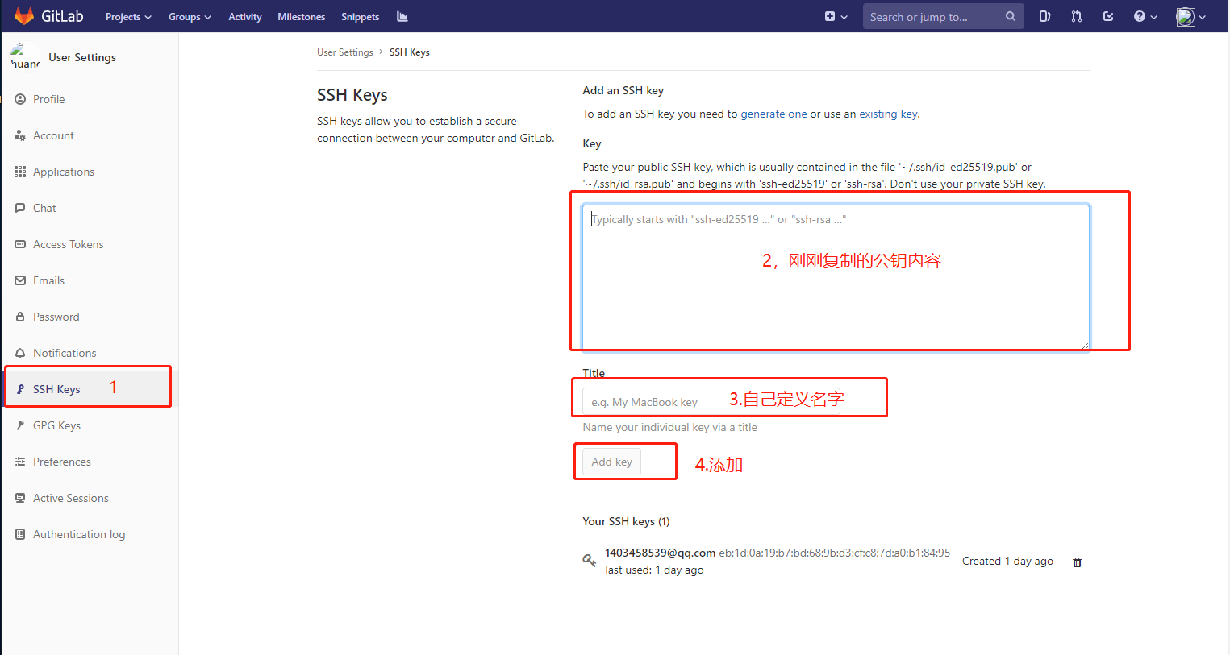Click the search magnifier icon
This screenshot has height=655, width=1230.
[1011, 16]
